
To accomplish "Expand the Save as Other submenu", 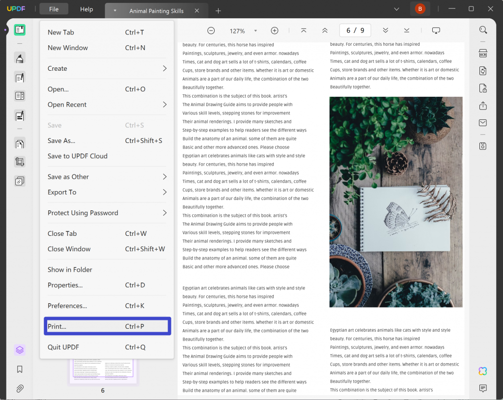I will click(x=107, y=176).
